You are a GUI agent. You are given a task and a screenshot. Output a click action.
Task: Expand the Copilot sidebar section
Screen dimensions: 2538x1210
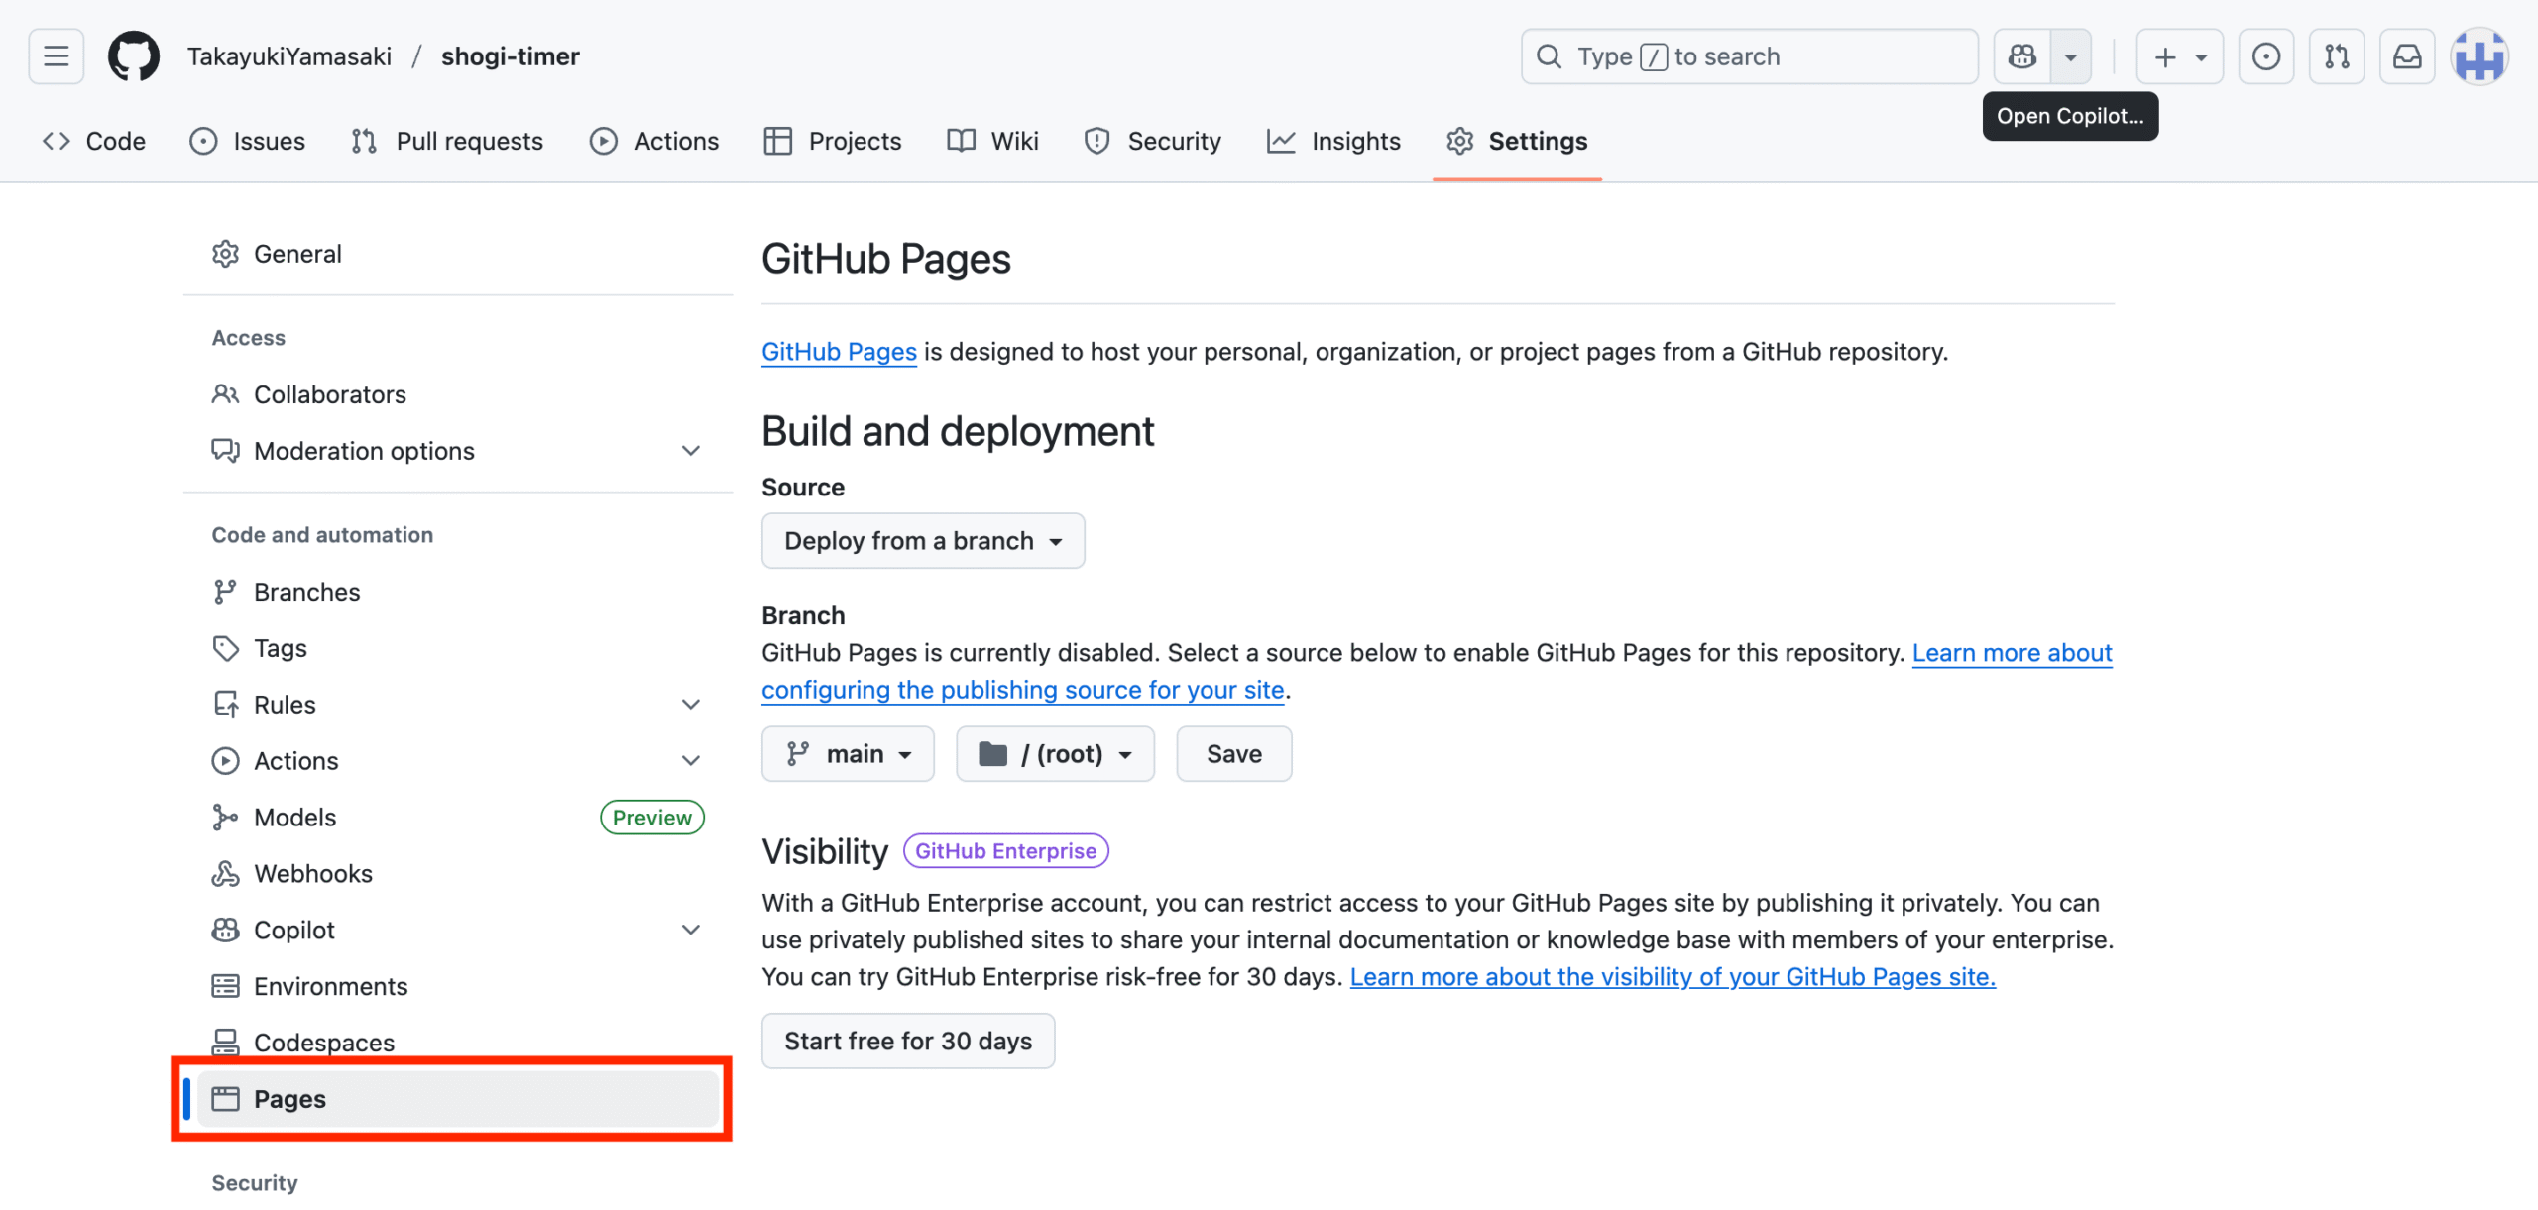click(x=691, y=930)
